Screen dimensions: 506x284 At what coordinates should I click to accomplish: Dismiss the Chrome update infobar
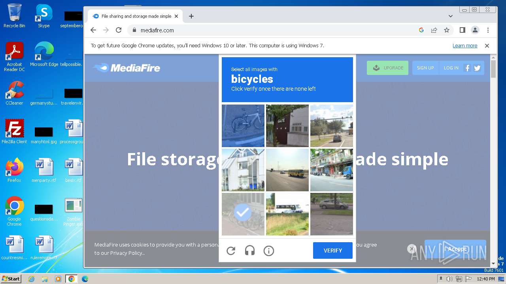point(487,46)
